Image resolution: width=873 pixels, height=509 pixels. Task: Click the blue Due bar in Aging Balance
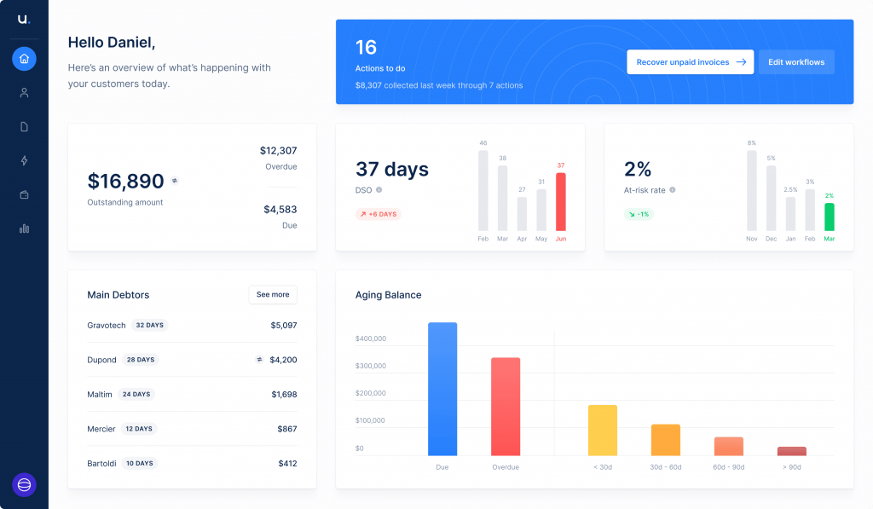442,389
